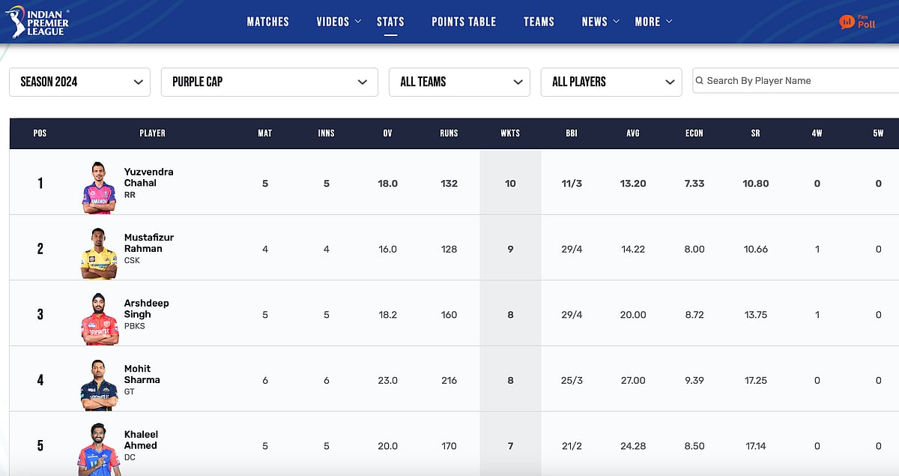
Task: Sort by the WKTS column header
Action: pos(510,133)
